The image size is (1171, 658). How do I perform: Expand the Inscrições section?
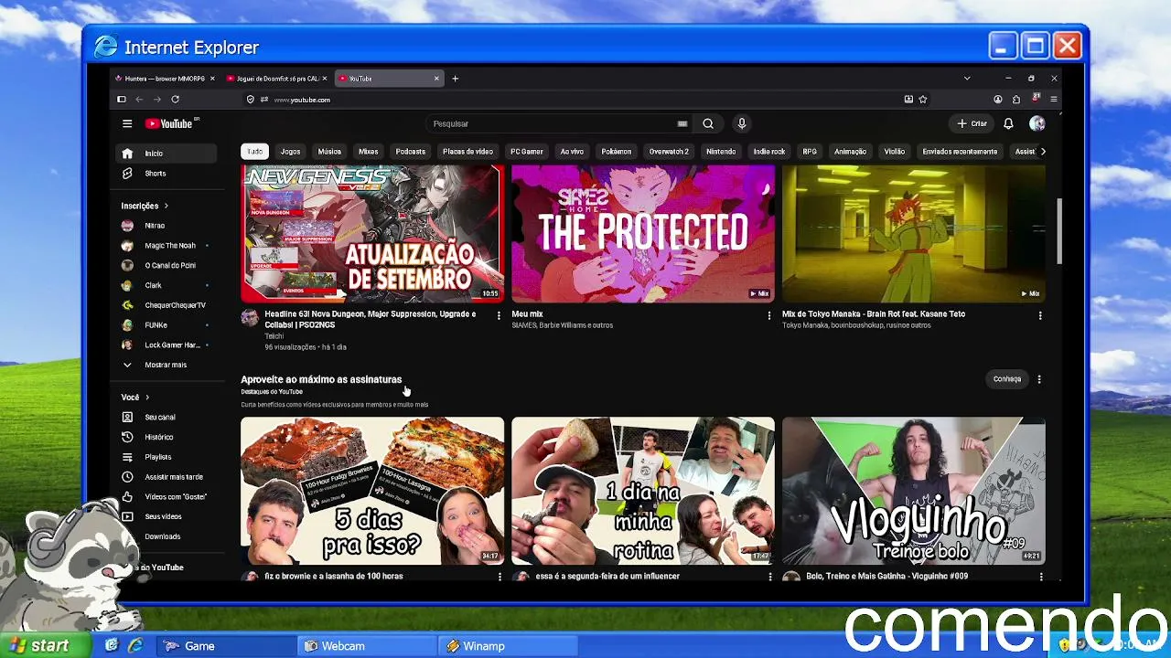click(145, 207)
